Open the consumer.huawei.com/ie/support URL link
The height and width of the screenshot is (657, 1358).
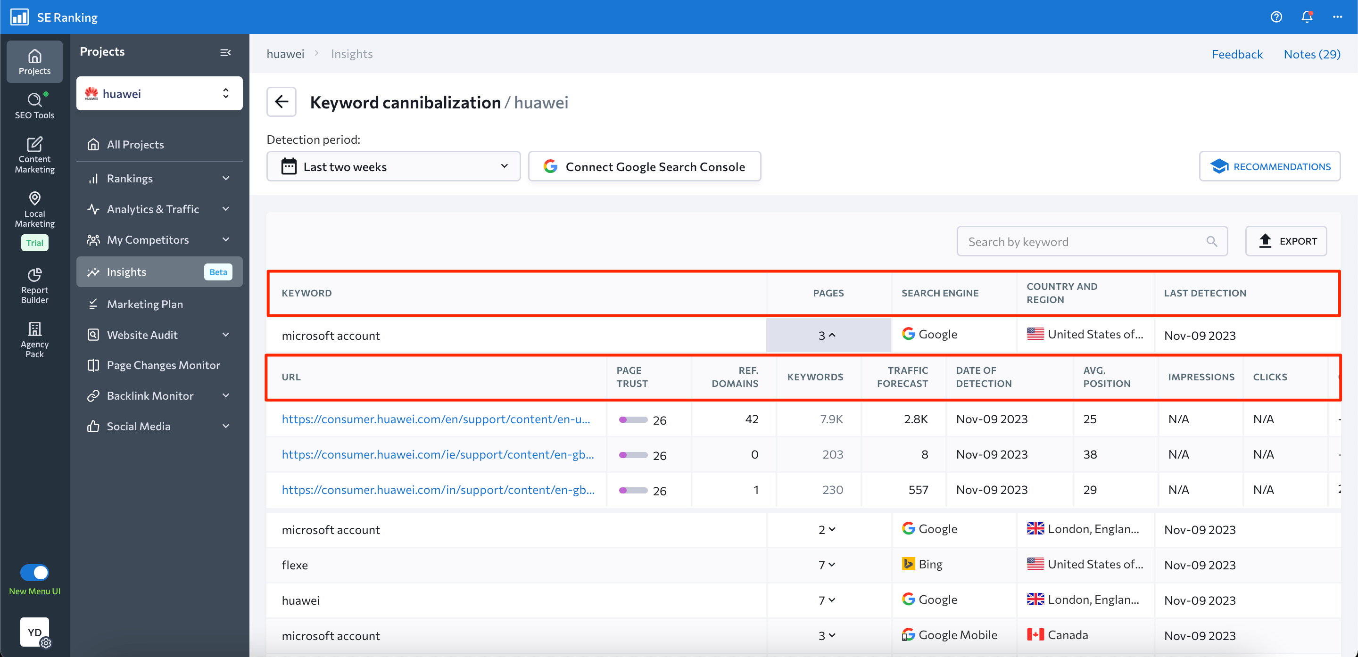438,454
